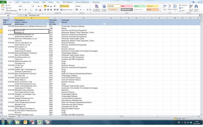The height and width of the screenshot is (127, 203).
Task: Apply Bold formatting
Action: click(20, 10)
